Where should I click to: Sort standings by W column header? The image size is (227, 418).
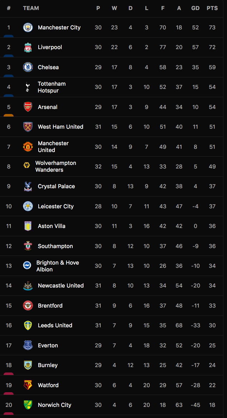[x=114, y=8]
